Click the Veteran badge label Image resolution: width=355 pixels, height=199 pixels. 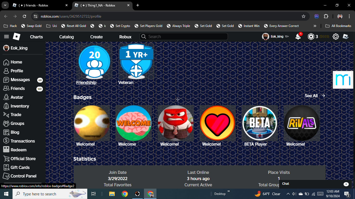[126, 82]
